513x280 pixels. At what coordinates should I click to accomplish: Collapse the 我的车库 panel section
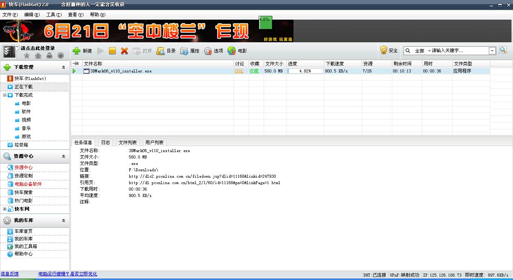coord(63,220)
